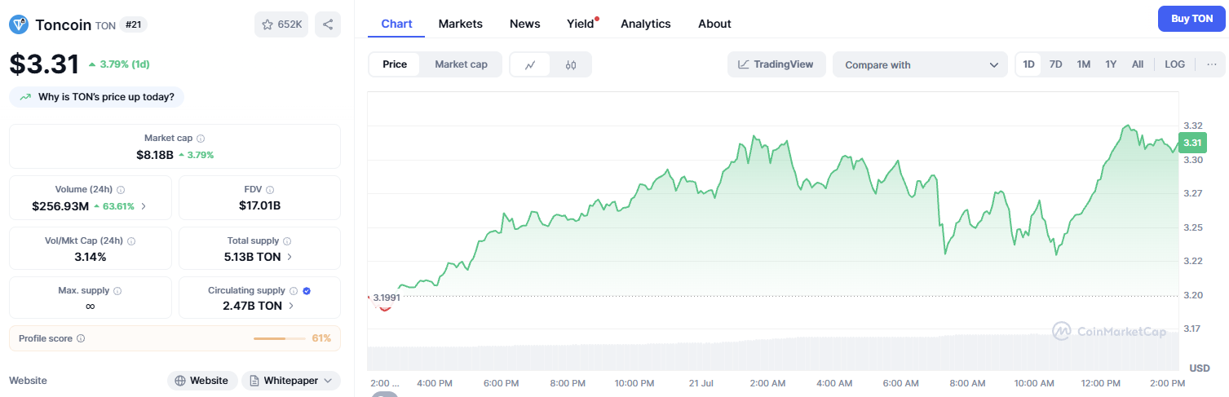Toggle LOG scale on chart
The height and width of the screenshot is (397, 1229).
pos(1175,64)
